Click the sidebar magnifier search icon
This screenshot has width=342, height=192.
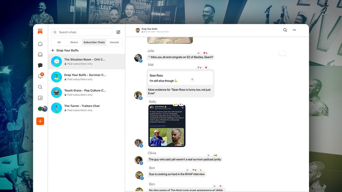tap(40, 87)
